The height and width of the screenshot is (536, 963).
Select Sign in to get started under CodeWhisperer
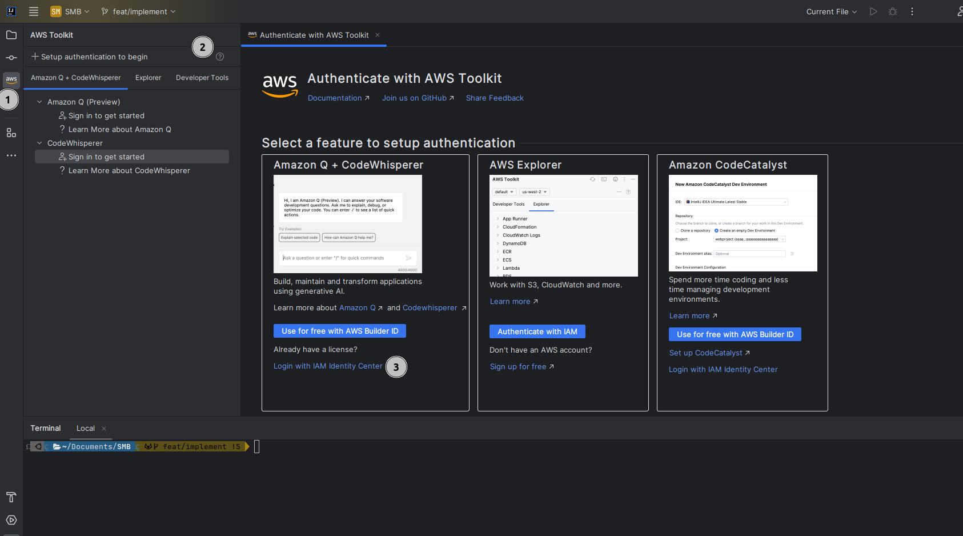[106, 156]
